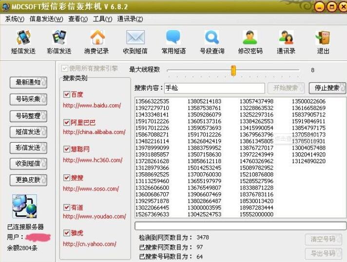The width and height of the screenshot is (347, 262).
Task: Uncheck the 百度 search engine checkbox
Action: [66, 94]
